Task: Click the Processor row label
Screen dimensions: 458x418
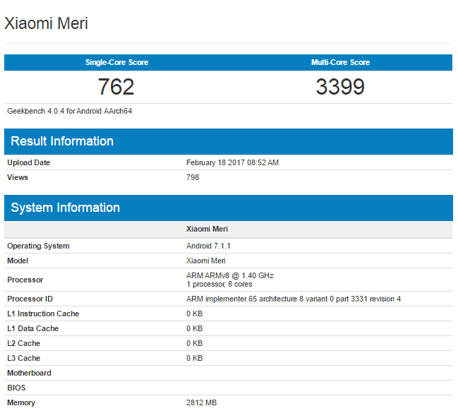Action: pyautogui.click(x=25, y=280)
